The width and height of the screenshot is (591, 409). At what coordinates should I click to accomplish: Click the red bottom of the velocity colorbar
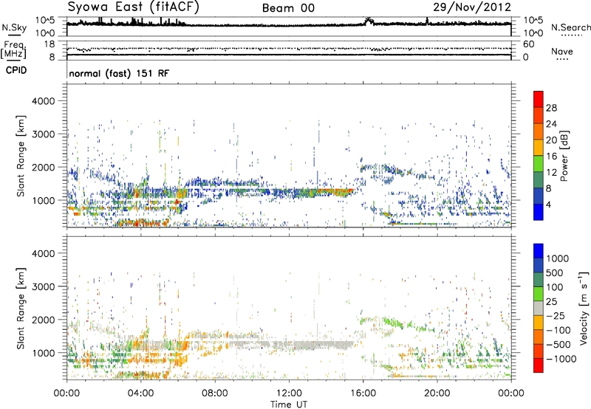(539, 365)
